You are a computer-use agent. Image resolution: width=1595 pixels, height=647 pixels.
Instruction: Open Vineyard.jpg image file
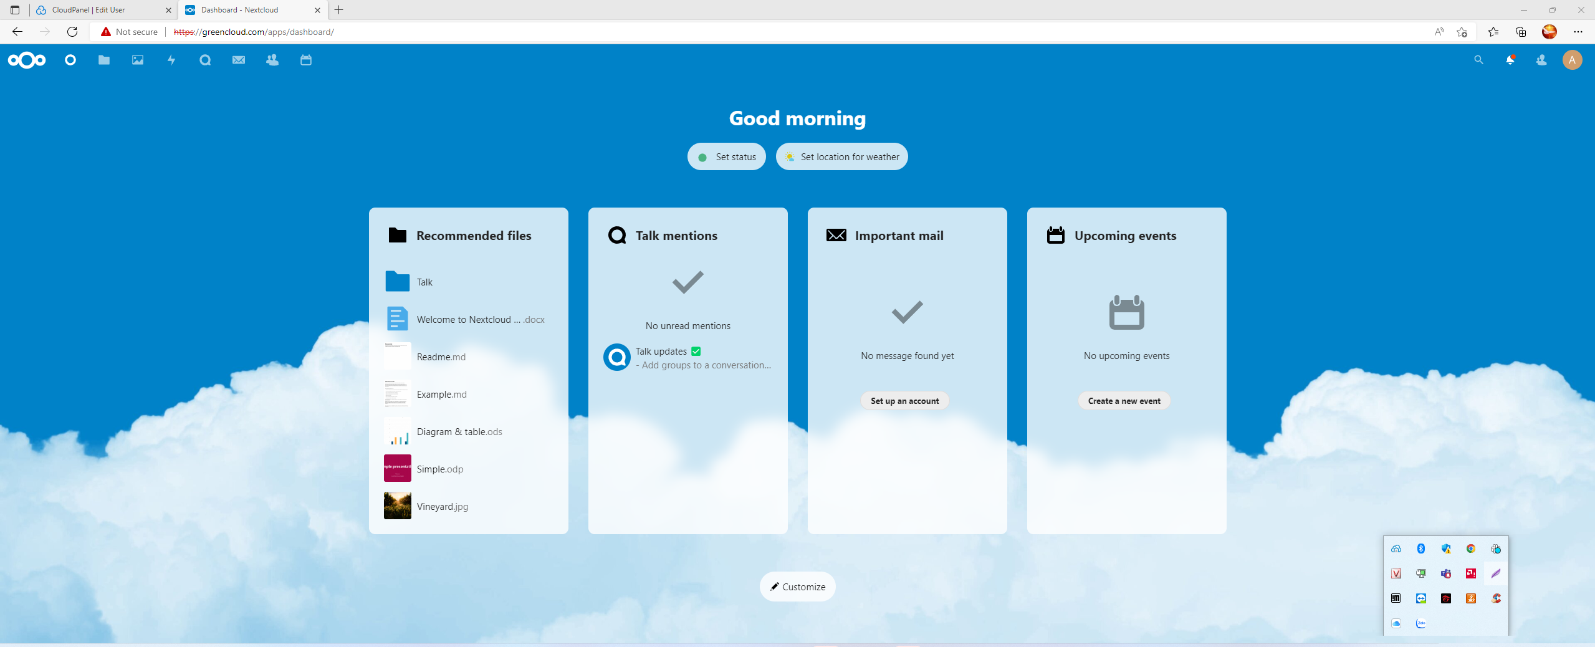pos(469,506)
